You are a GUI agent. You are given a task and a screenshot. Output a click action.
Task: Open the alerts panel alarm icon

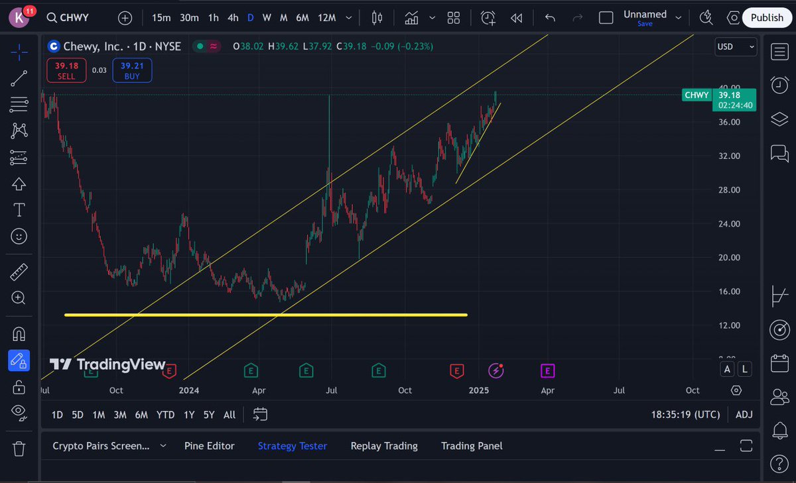(779, 85)
